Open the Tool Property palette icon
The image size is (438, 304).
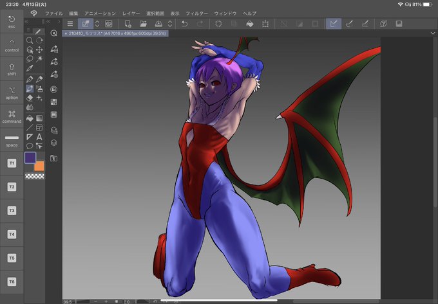click(54, 62)
